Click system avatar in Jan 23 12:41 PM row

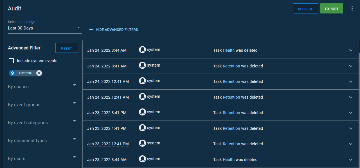point(142,143)
